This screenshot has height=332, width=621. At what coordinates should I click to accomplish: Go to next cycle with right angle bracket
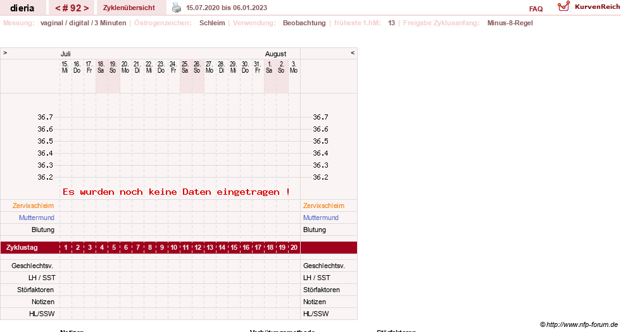(x=86, y=8)
